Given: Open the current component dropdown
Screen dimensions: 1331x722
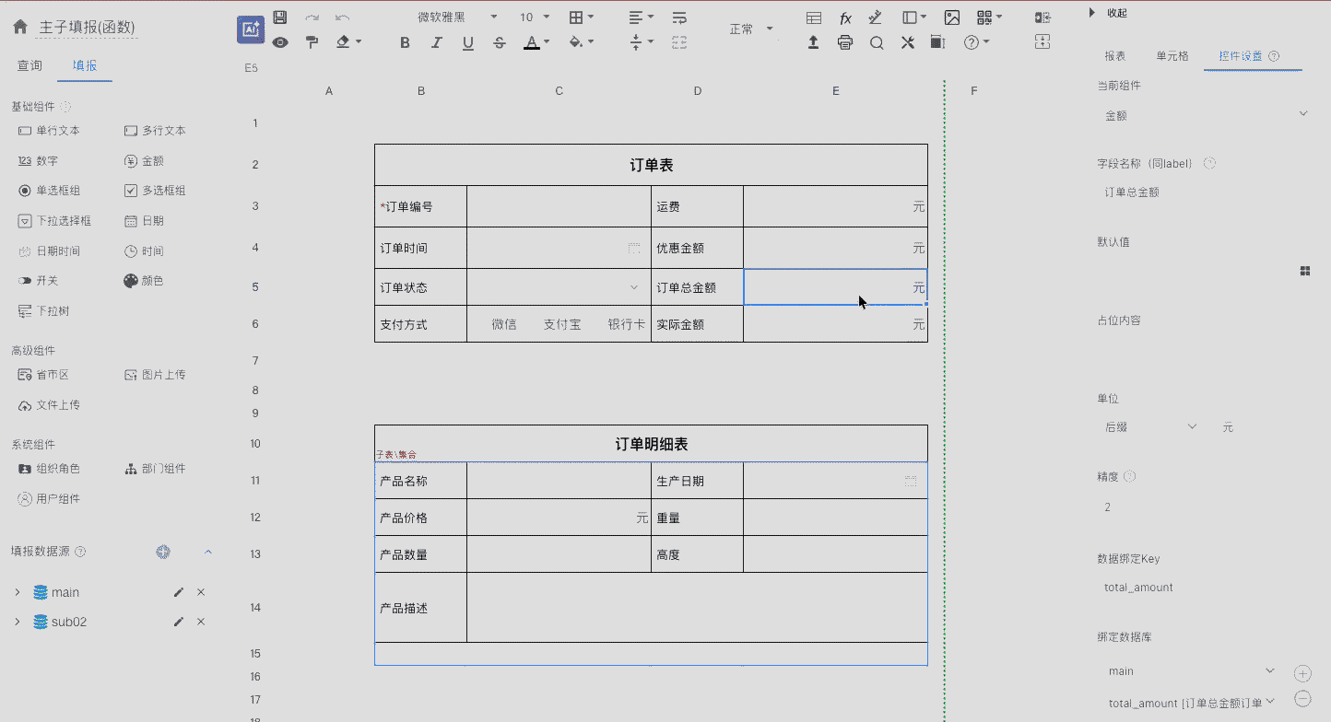Looking at the screenshot, I should [x=1206, y=115].
